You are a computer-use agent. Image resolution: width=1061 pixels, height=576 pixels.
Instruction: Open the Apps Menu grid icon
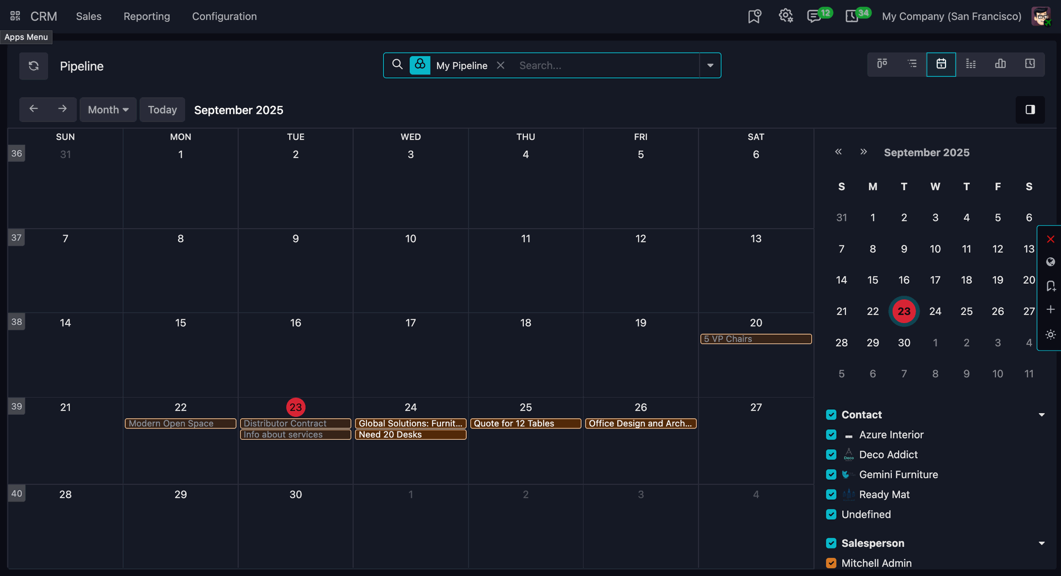click(15, 16)
